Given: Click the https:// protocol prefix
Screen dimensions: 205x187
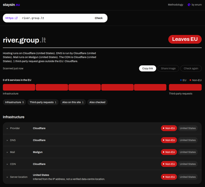Looking at the screenshot, I should tap(11, 18).
